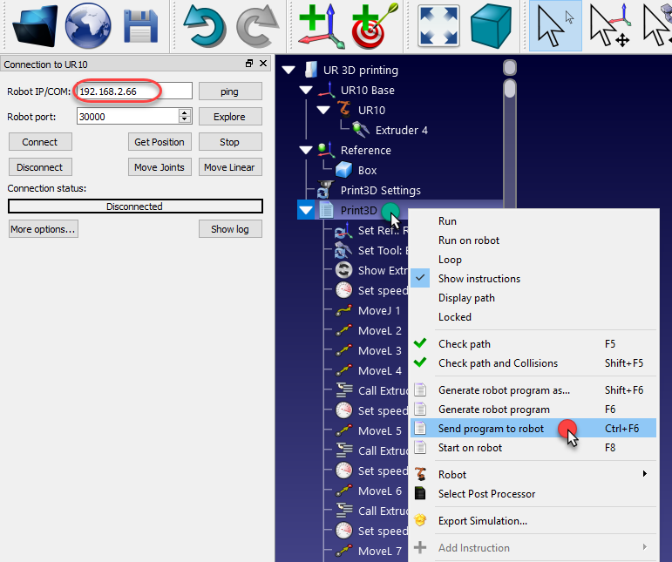The image size is (672, 562).
Task: Click the Add target icon
Action: [x=375, y=25]
